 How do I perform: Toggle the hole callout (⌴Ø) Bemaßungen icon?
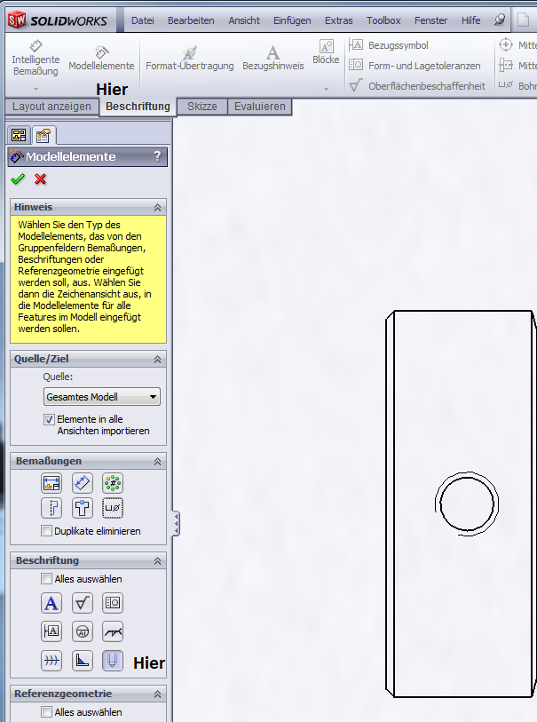click(x=113, y=508)
